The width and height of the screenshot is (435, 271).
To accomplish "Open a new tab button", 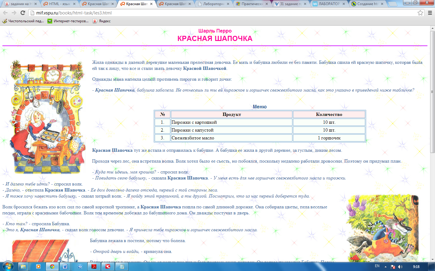I will pyautogui.click(x=392, y=4).
